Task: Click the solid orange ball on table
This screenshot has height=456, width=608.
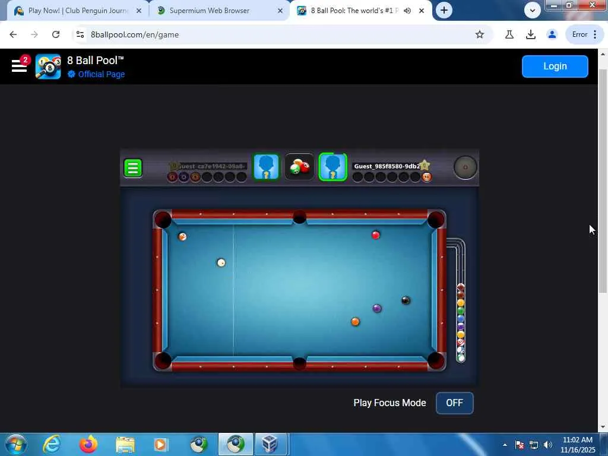Action: [x=355, y=321]
